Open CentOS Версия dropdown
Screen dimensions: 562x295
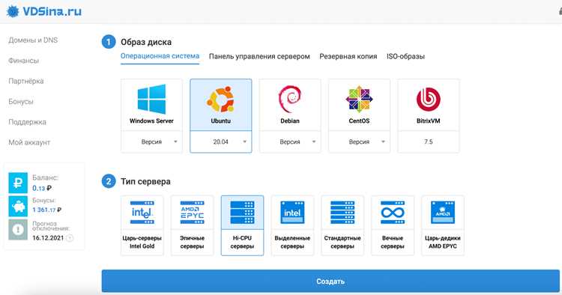click(x=359, y=142)
